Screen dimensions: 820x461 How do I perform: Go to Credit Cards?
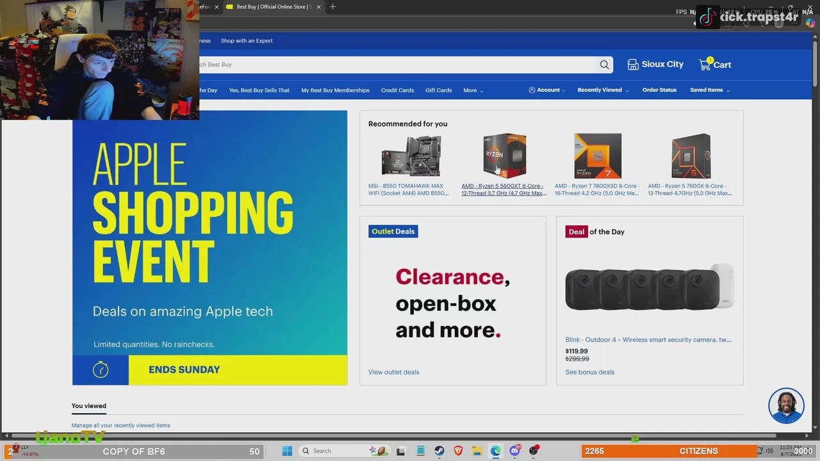click(x=397, y=90)
